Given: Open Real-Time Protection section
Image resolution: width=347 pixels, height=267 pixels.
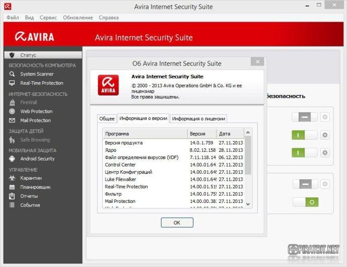Looking at the screenshot, I should [42, 83].
